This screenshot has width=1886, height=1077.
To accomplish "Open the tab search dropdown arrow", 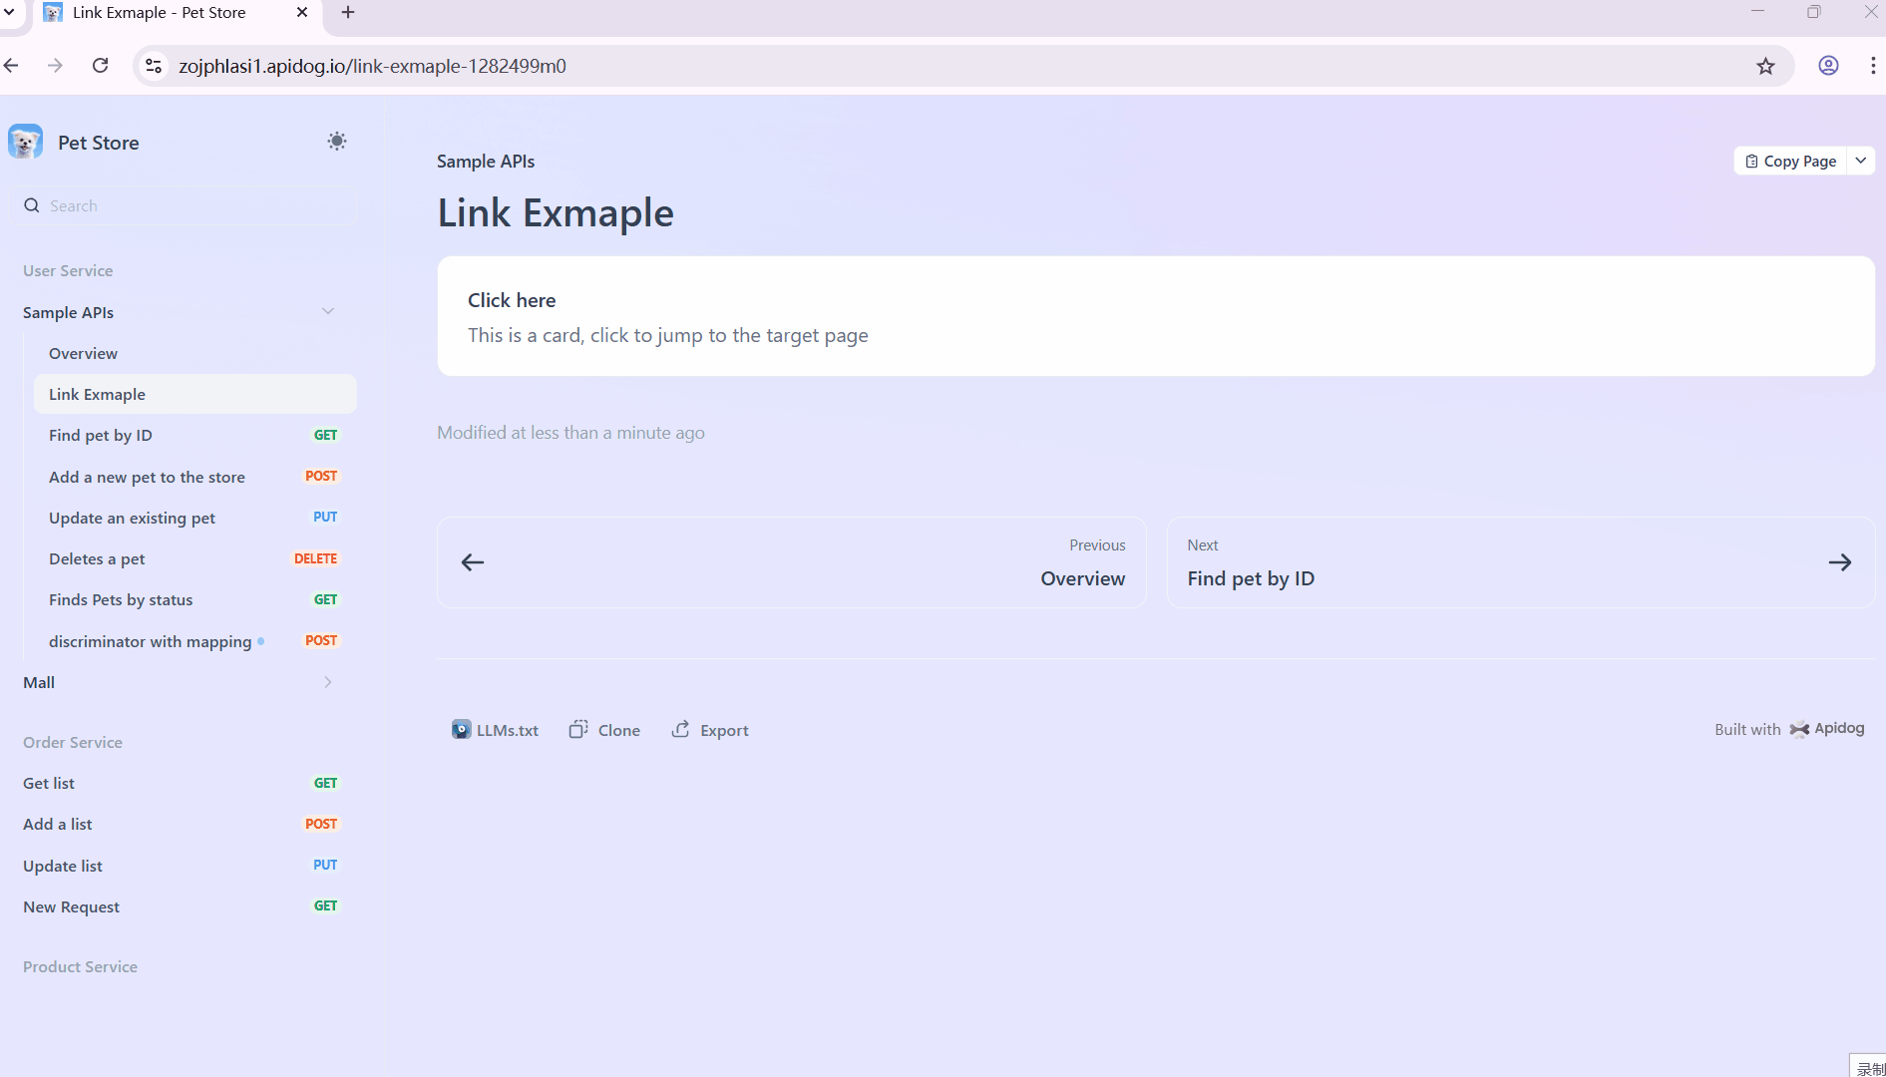I will (x=9, y=12).
